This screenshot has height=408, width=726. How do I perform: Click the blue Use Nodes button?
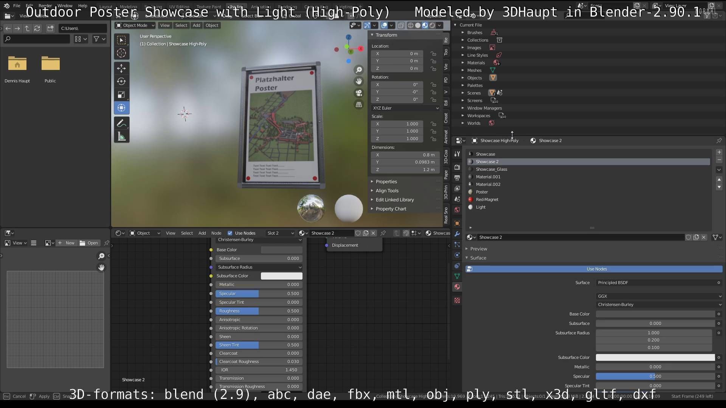[597, 269]
